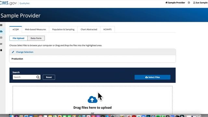This screenshot has width=208, height=117.
Task: Click the home icon beside Sample Provider
Action: click(x=166, y=3)
